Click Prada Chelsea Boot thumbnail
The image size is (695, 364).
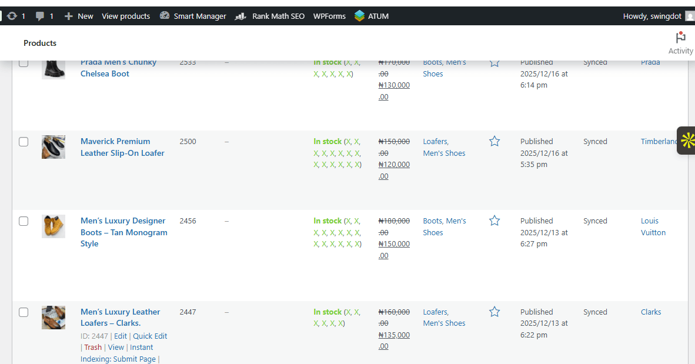[53, 69]
